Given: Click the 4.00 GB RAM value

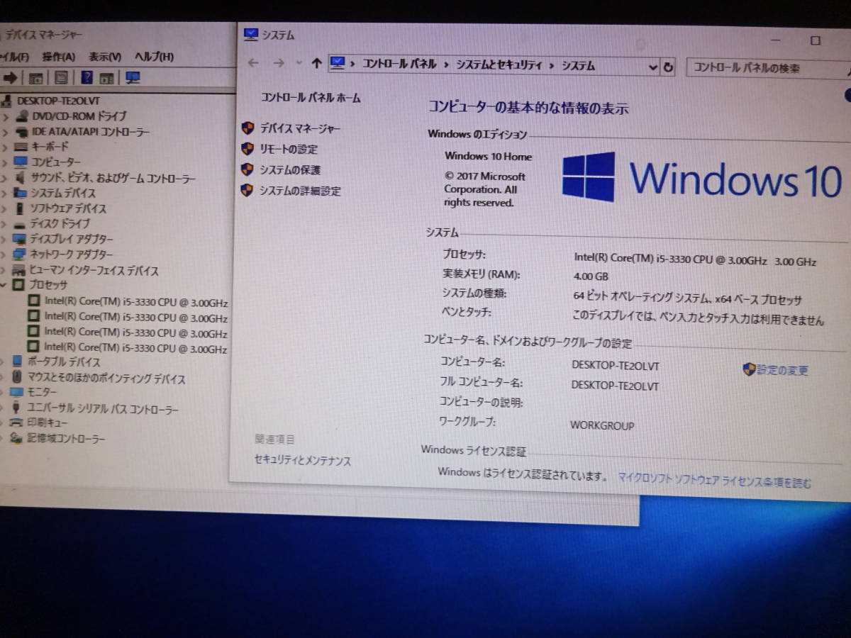Looking at the screenshot, I should tap(591, 276).
